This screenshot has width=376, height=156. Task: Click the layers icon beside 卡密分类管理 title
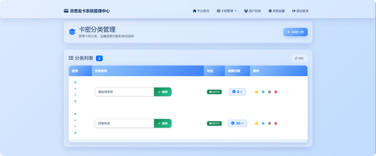tap(72, 32)
